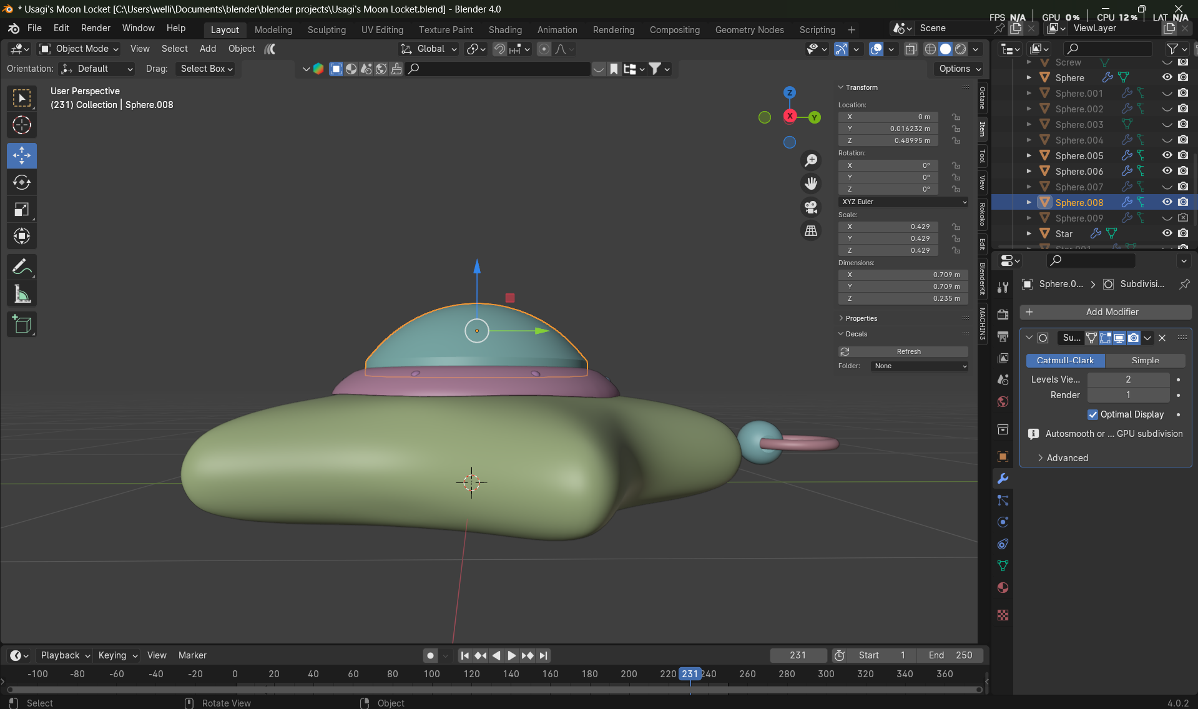Click the Add Modifier button
This screenshot has width=1198, height=709.
(1106, 312)
